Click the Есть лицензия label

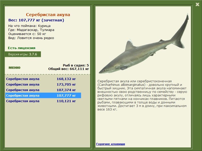click(x=22, y=48)
